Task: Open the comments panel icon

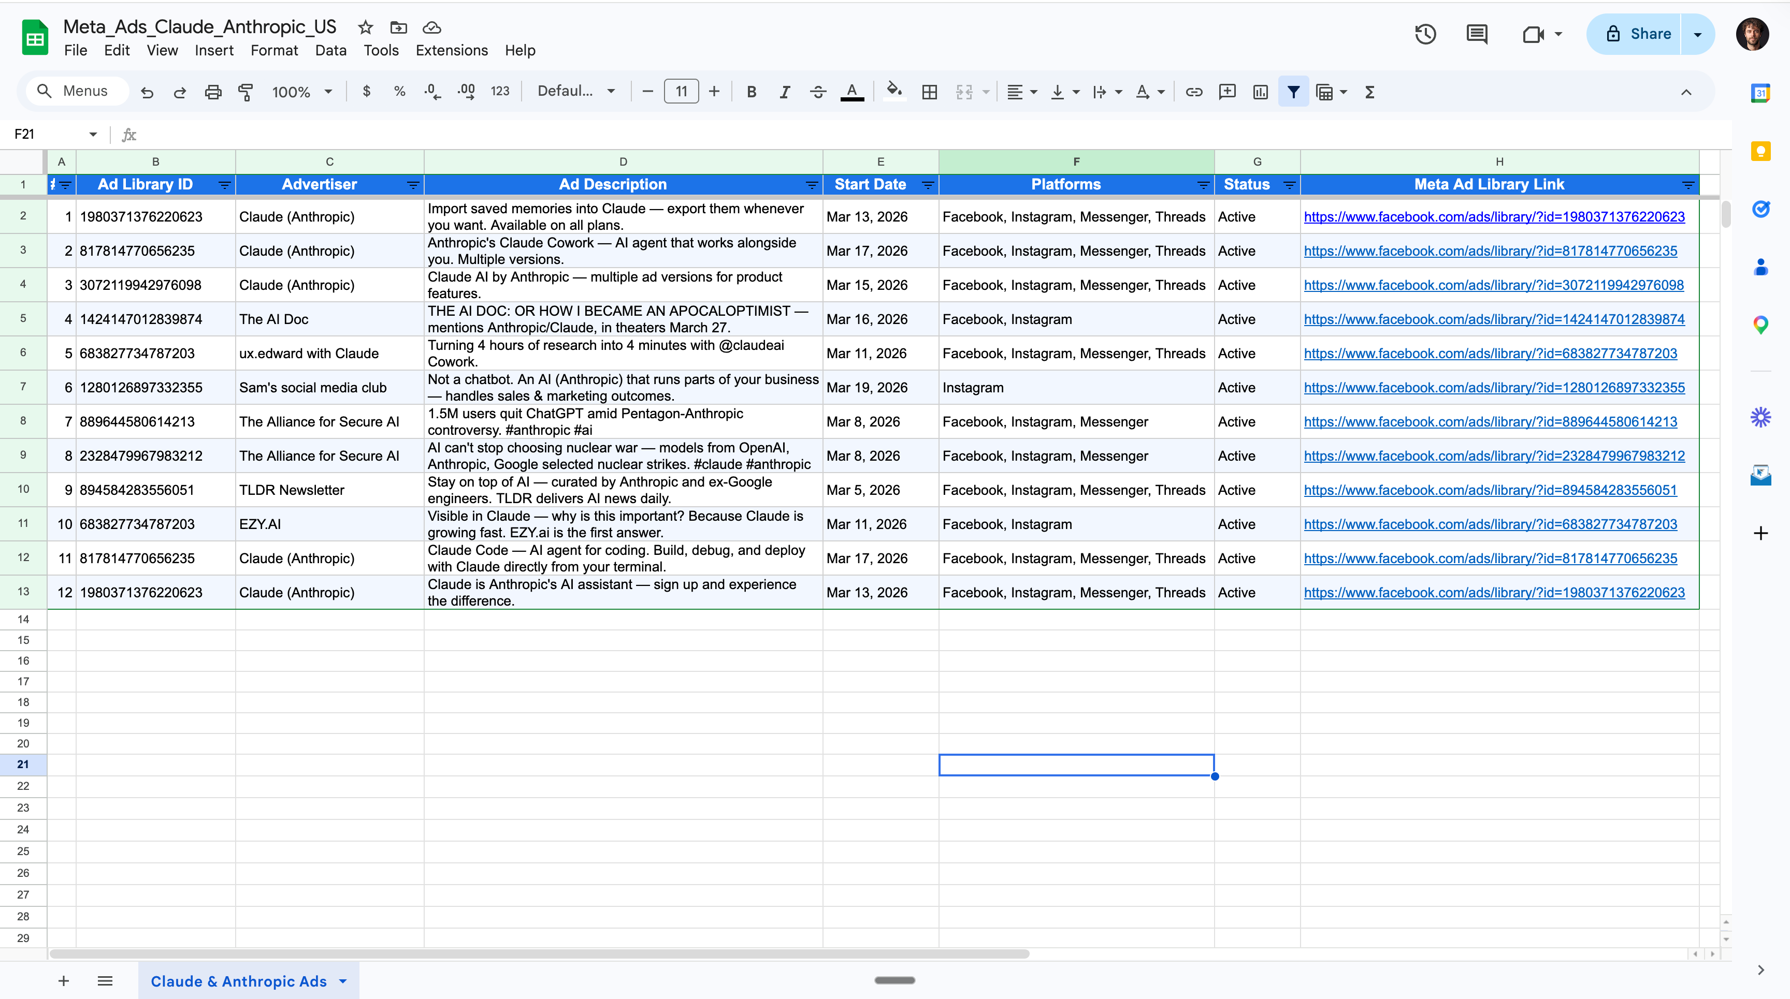Action: [x=1477, y=34]
